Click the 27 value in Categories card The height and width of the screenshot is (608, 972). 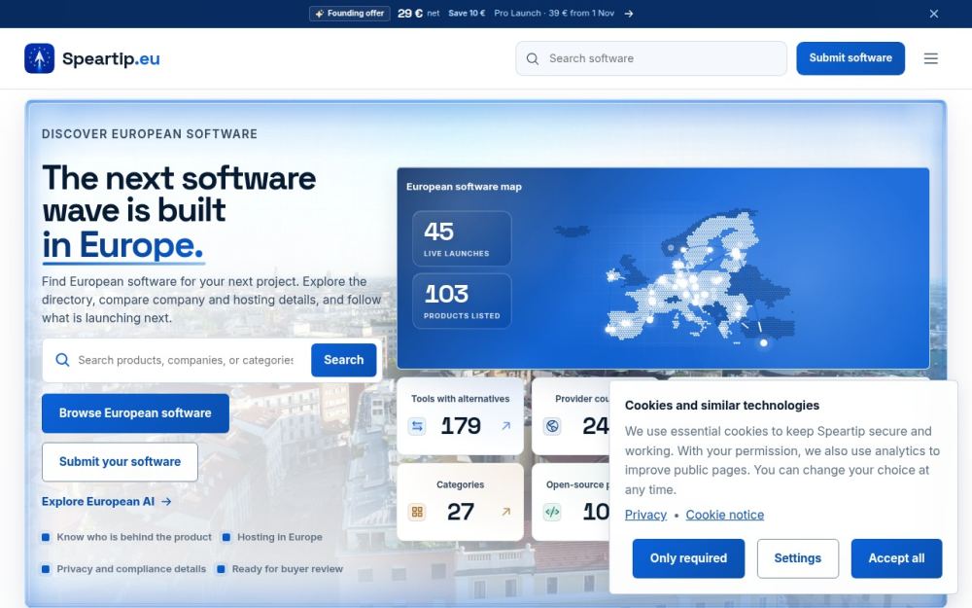pyautogui.click(x=461, y=512)
